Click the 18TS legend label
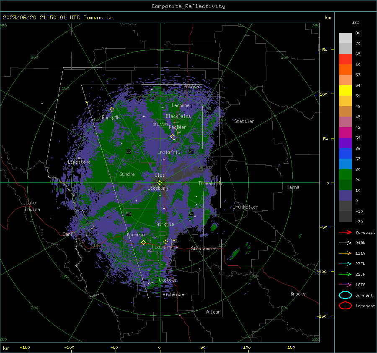The width and height of the screenshot is (377, 353). coord(360,285)
